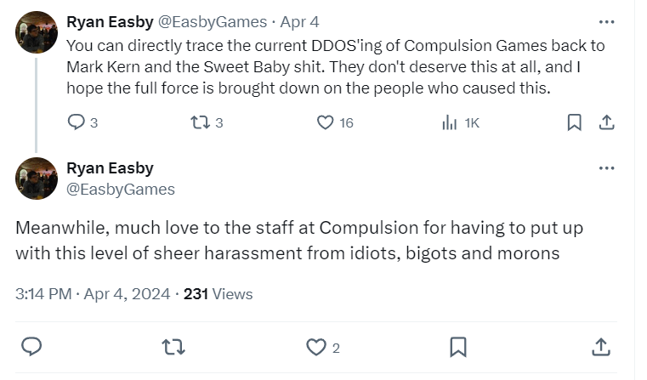Click the 3:14 PM · Apr 4, 2024 timestamp

coord(91,294)
